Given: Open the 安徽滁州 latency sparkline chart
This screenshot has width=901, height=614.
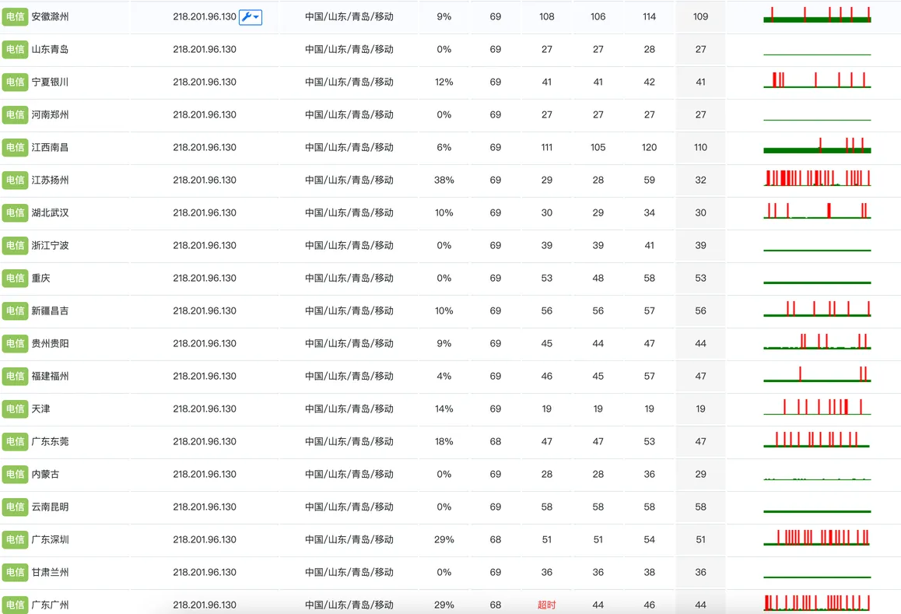Looking at the screenshot, I should [x=817, y=15].
